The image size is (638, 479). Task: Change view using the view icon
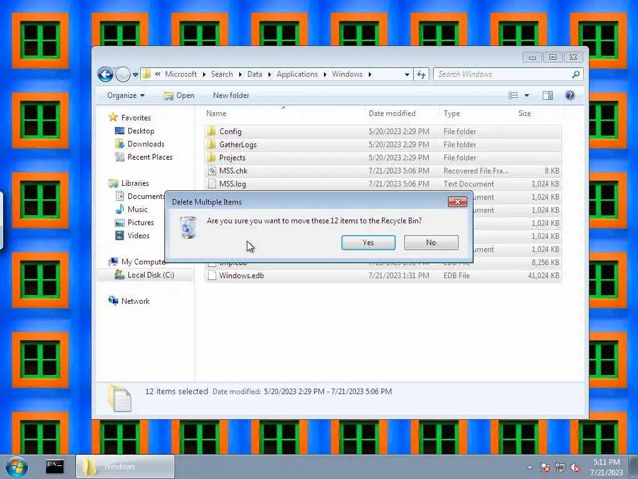pos(513,95)
